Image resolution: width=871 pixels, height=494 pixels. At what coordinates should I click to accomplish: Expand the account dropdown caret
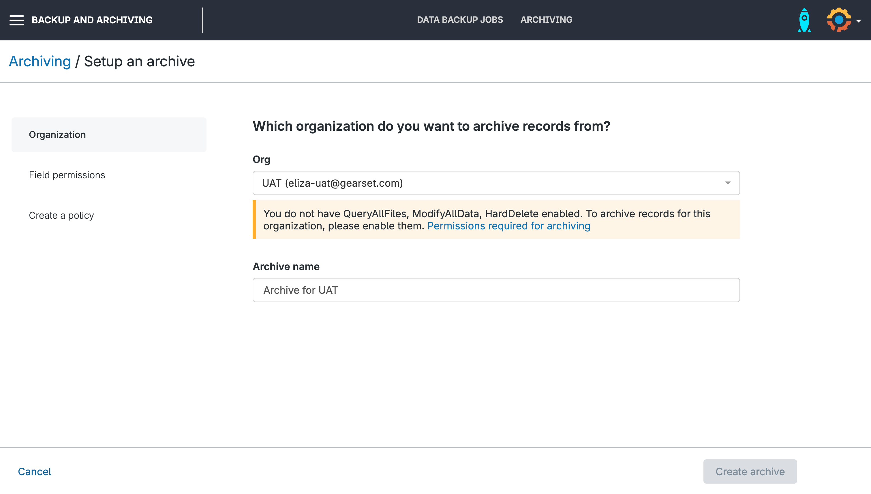tap(859, 21)
